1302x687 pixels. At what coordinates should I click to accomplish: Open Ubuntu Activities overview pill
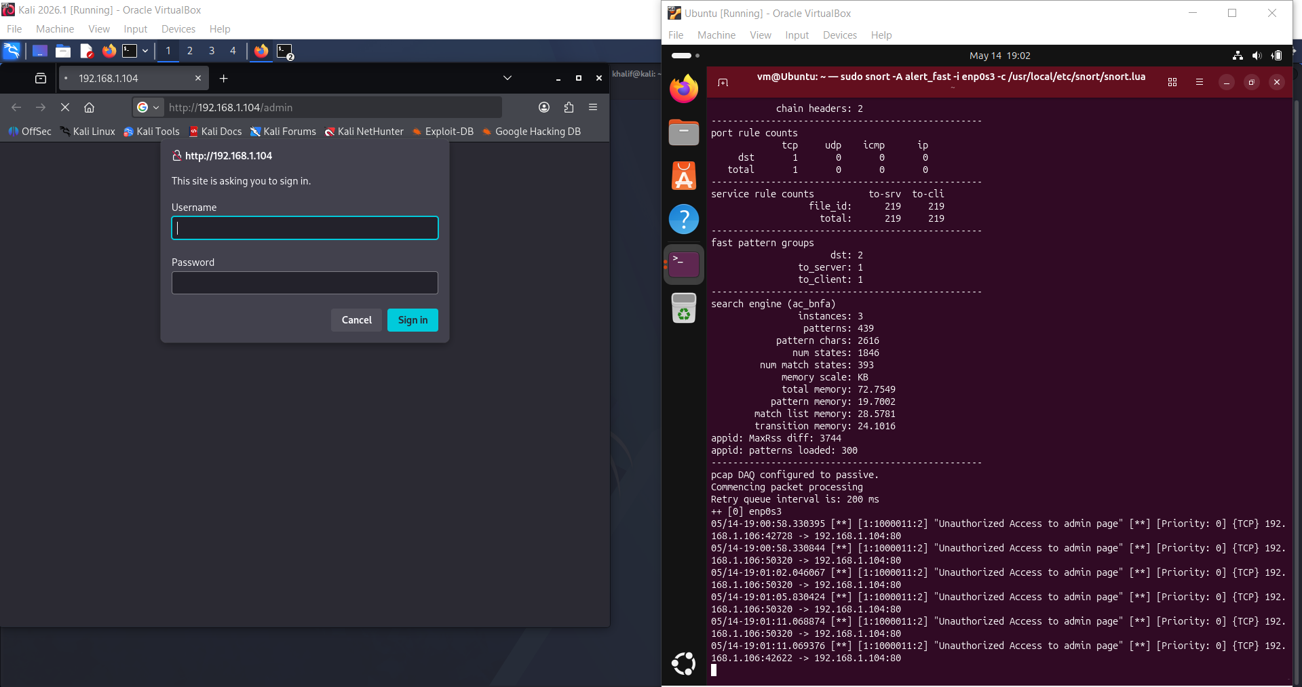tap(685, 56)
